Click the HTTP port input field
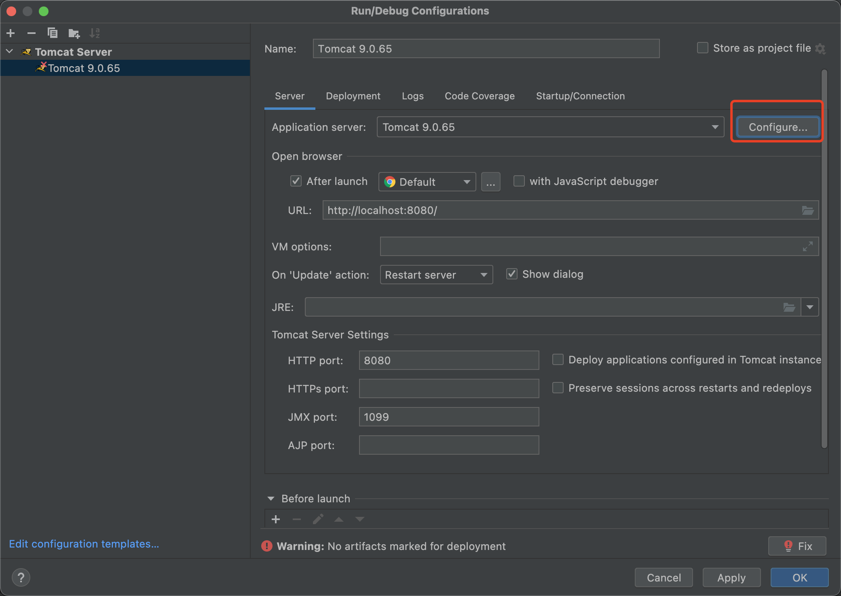This screenshot has height=596, width=841. 449,360
